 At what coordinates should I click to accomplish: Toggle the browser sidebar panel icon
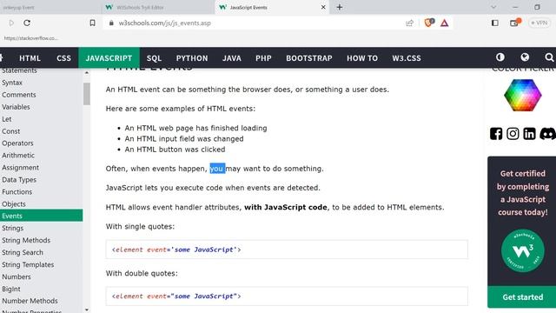click(x=495, y=23)
